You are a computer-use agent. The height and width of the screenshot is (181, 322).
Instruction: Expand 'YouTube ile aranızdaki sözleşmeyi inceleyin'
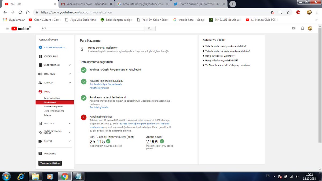click(226, 65)
